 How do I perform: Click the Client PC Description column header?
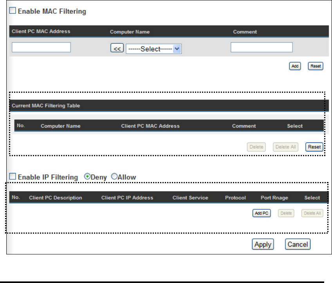tap(55, 198)
